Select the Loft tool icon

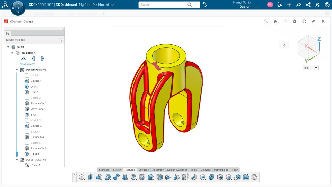pos(125,177)
